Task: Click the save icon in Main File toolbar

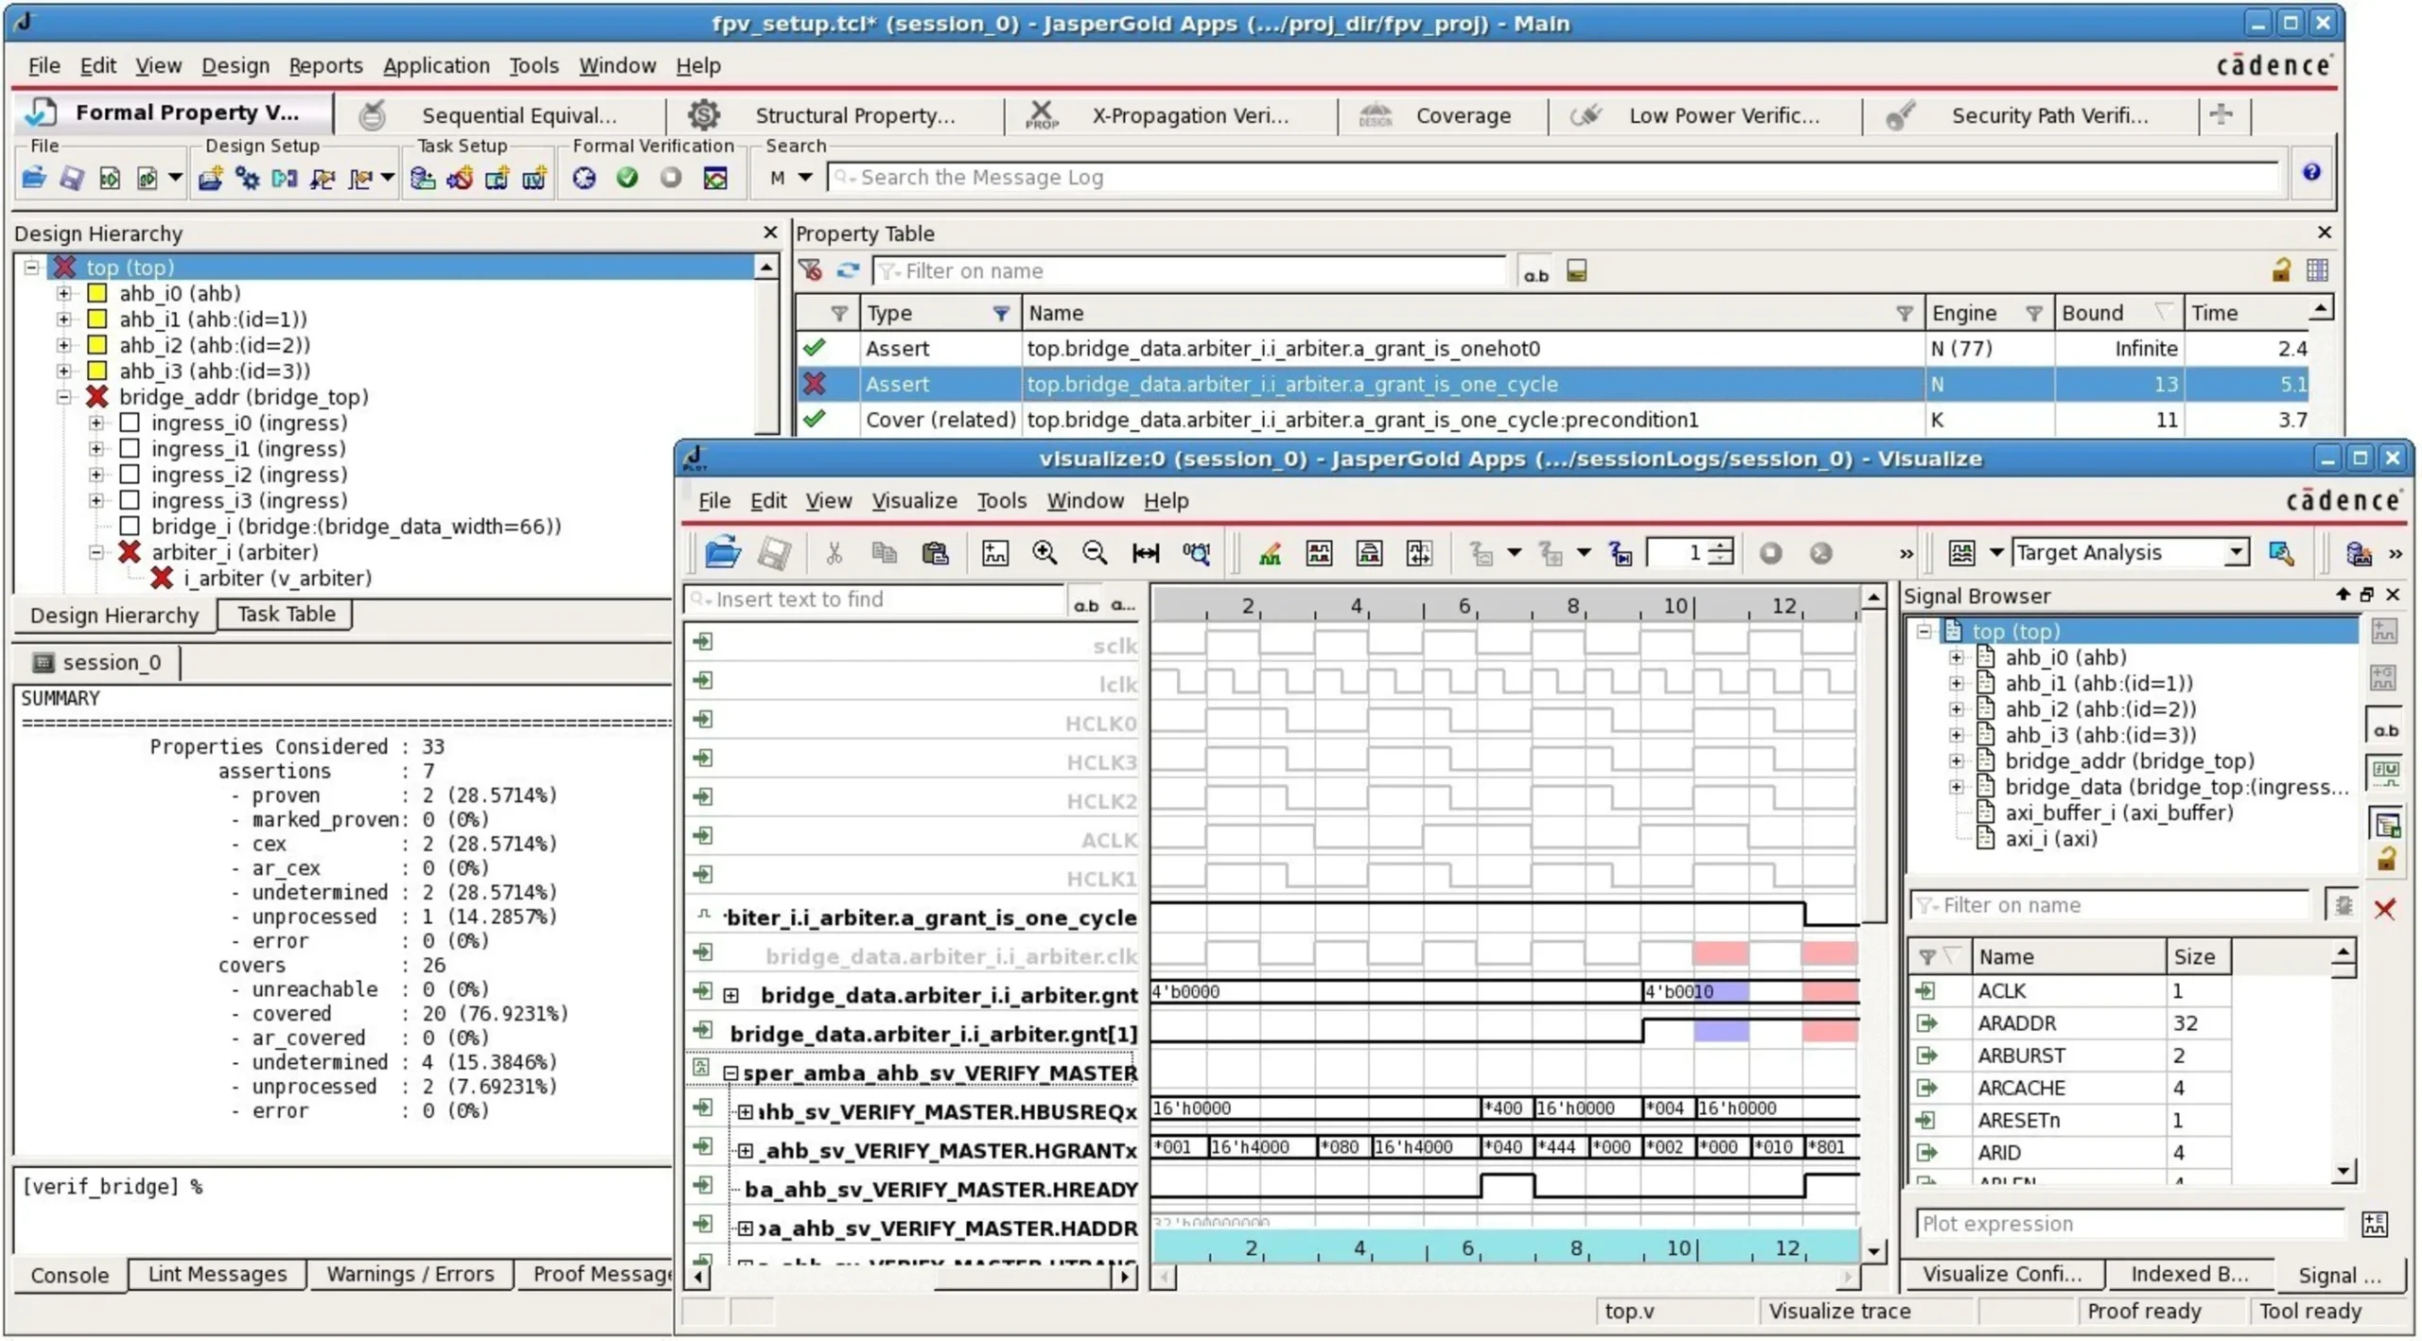Action: coord(72,178)
